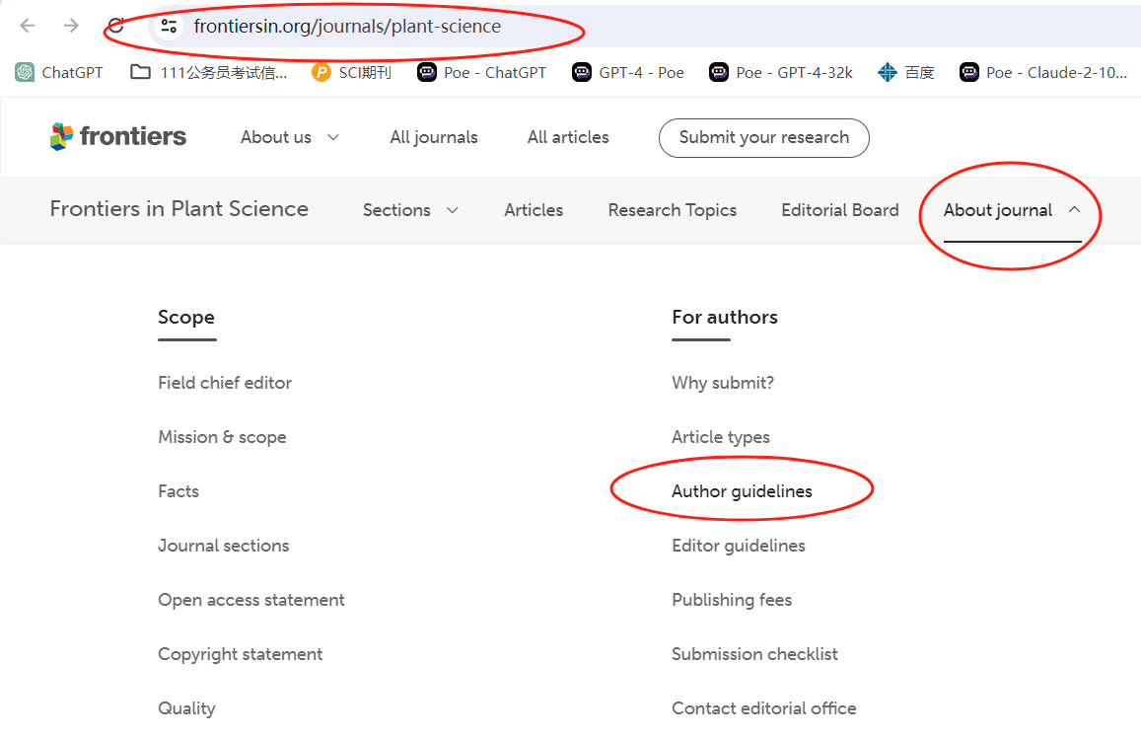Click the Scope section heading

(186, 317)
